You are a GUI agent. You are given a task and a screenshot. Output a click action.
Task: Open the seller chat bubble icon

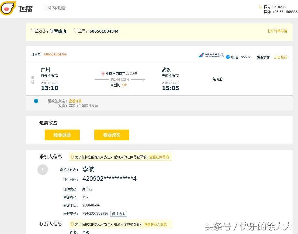pos(228,57)
